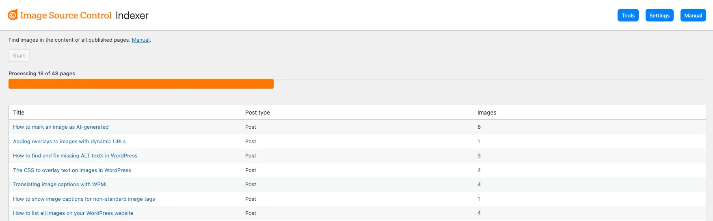Click the Title column header
The height and width of the screenshot is (221, 713).
pyautogui.click(x=19, y=113)
